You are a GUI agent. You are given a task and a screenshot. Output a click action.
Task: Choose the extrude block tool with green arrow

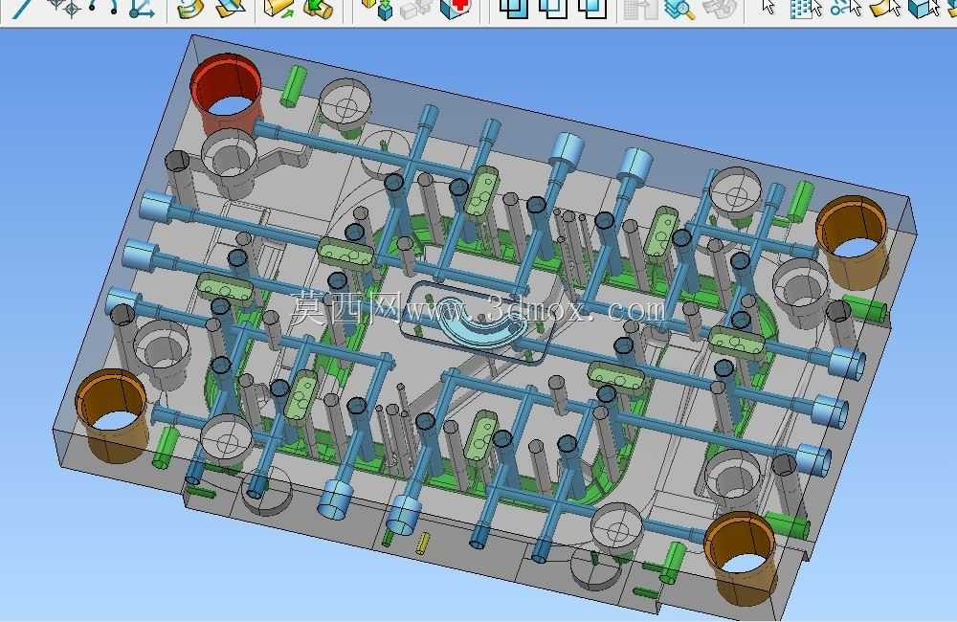click(278, 8)
